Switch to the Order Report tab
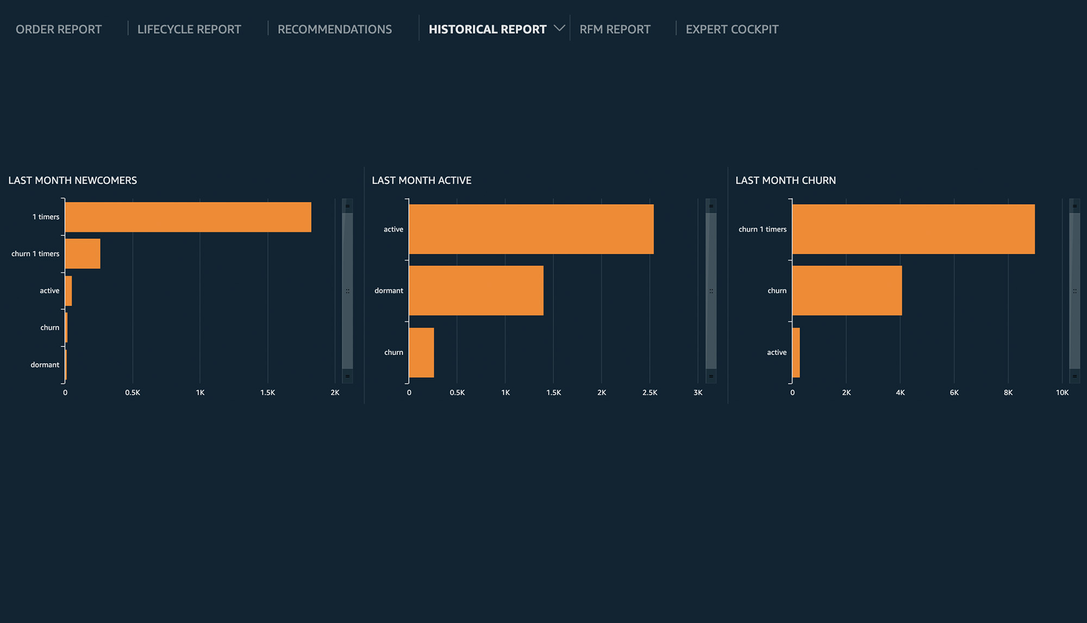 coord(59,29)
